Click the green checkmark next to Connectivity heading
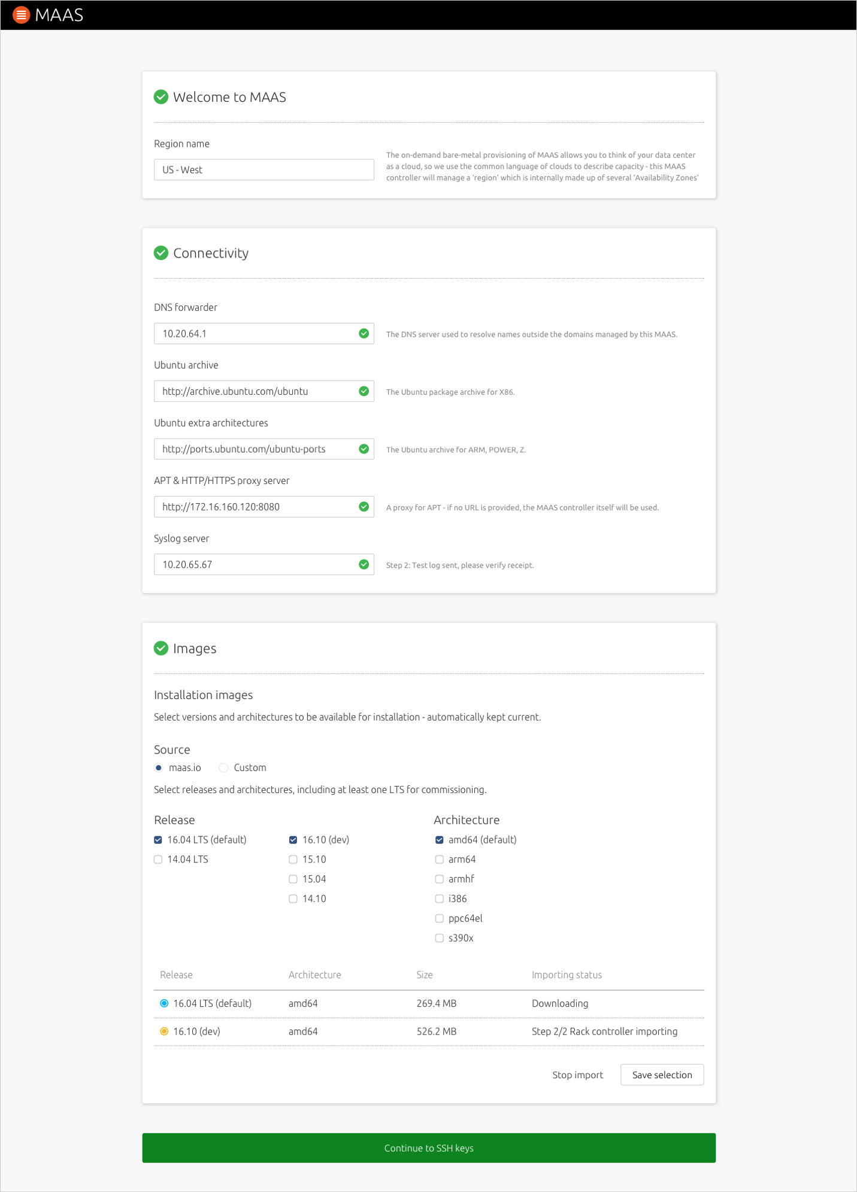Viewport: 857px width, 1192px height. (x=161, y=253)
